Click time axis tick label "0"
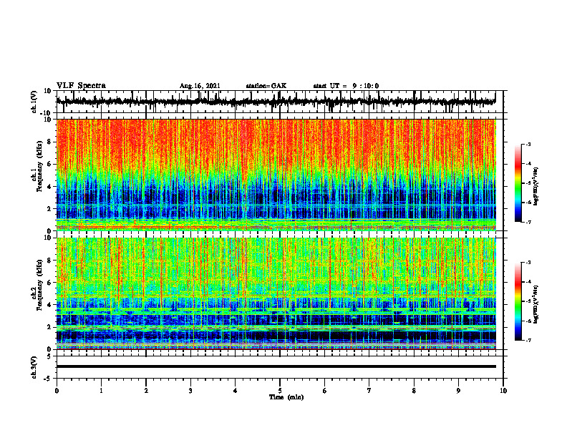 click(x=57, y=391)
